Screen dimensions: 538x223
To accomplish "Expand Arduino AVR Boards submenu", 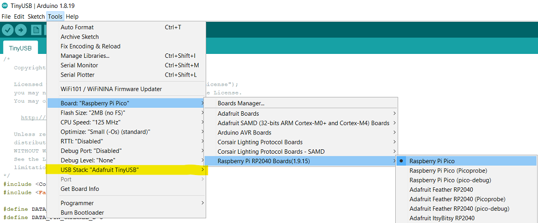I will point(301,132).
